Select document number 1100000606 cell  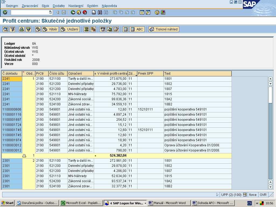tap(12, 109)
